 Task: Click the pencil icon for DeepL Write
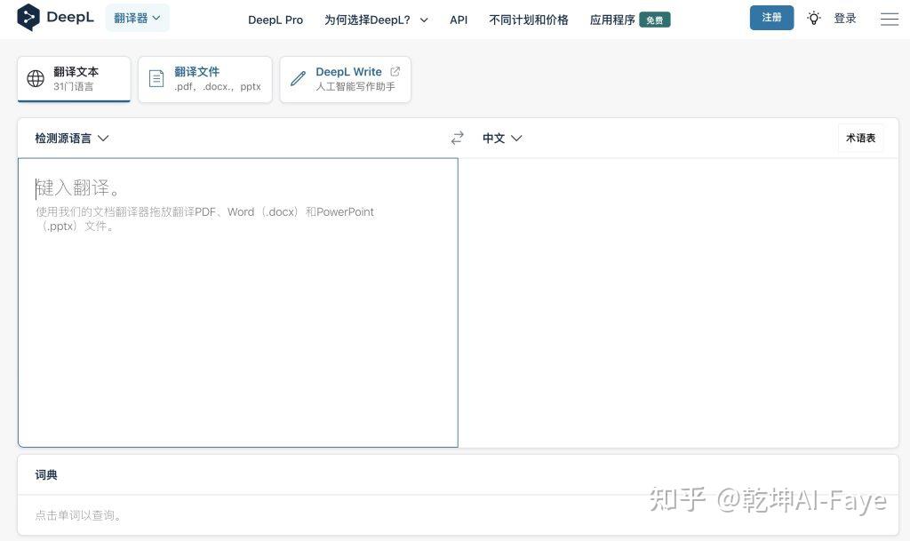pos(298,78)
